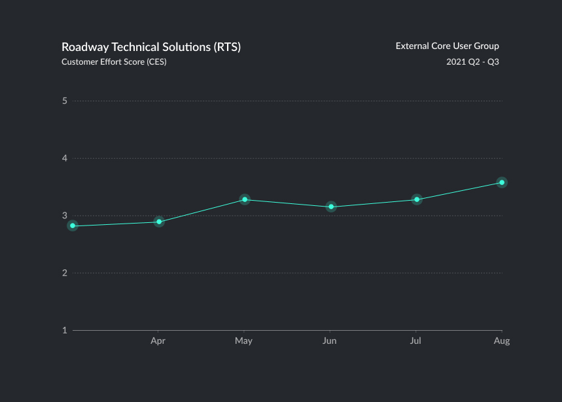Select the y-axis value 4

coord(65,158)
